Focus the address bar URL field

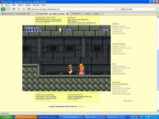pos(73,9)
